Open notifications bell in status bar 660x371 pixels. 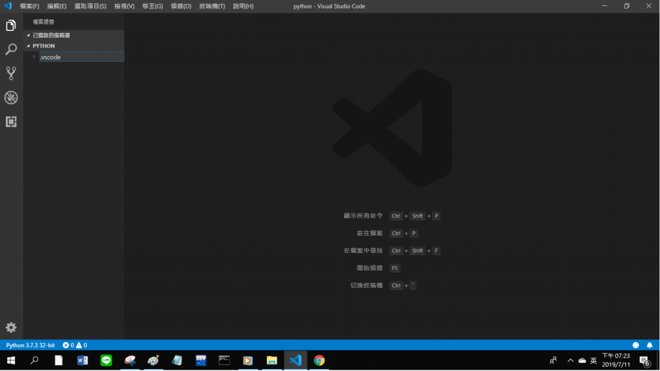(650, 345)
